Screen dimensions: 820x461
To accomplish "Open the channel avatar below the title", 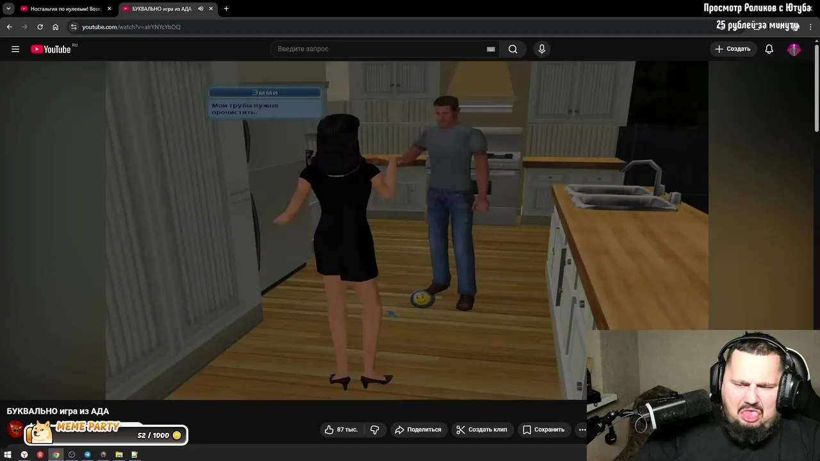I will (x=15, y=429).
